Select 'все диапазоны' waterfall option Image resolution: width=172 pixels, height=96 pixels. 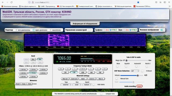point(16,30)
